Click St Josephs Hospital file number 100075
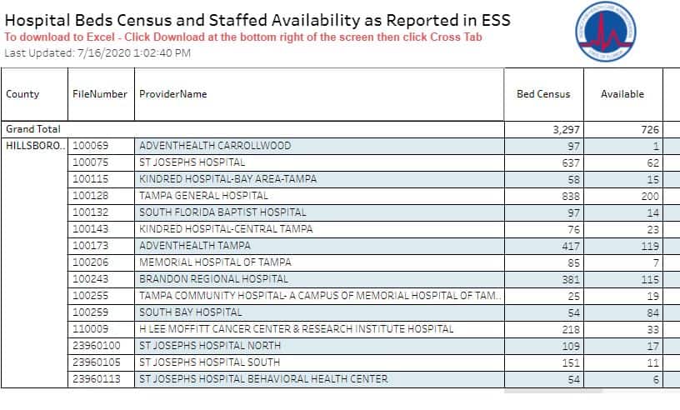This screenshot has width=680, height=410. tap(90, 162)
